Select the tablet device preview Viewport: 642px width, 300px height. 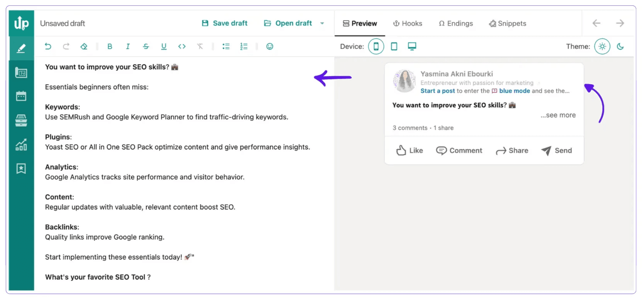pyautogui.click(x=394, y=46)
